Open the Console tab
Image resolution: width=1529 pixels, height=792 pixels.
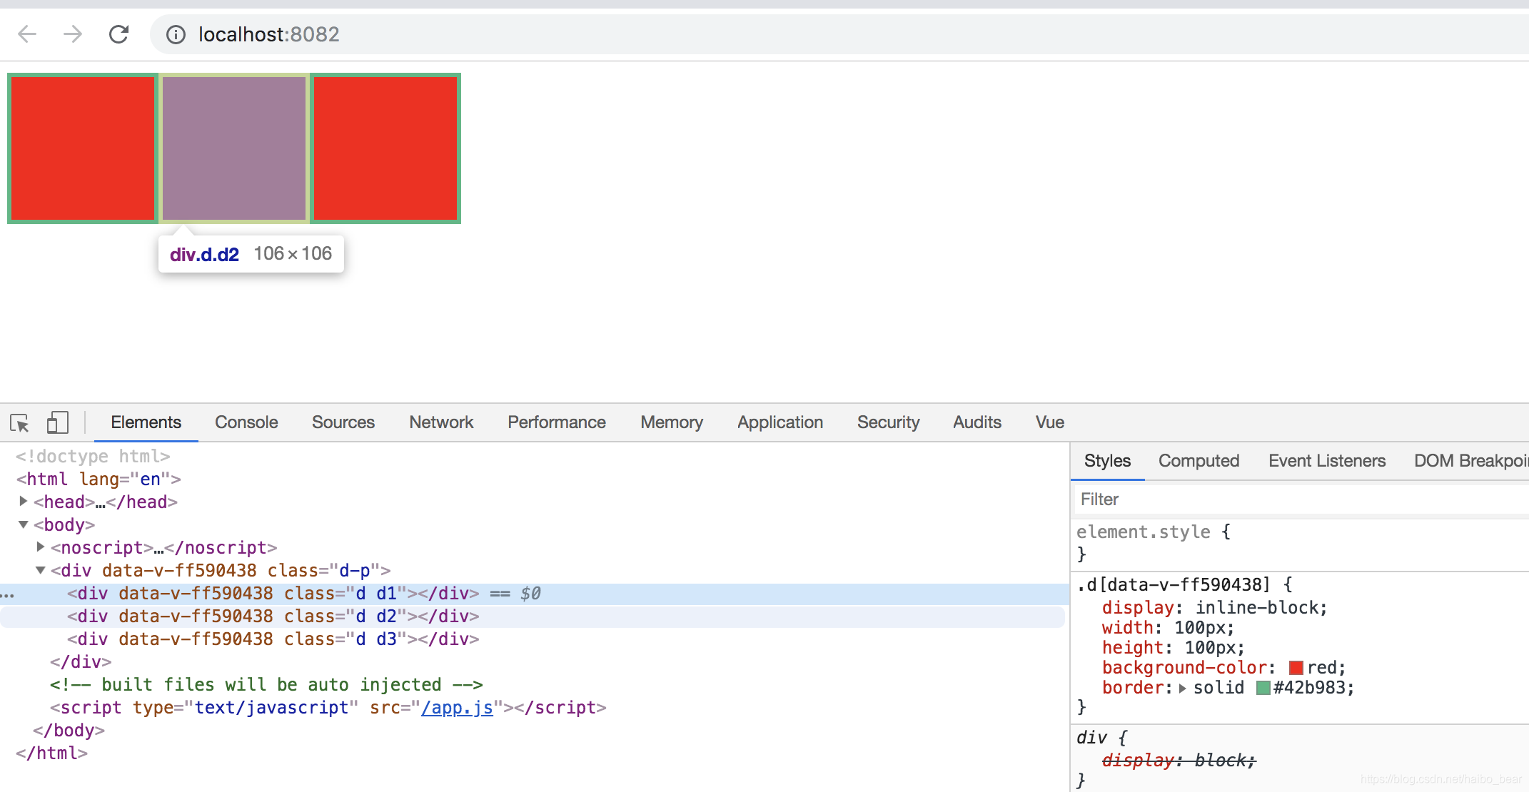[246, 422]
